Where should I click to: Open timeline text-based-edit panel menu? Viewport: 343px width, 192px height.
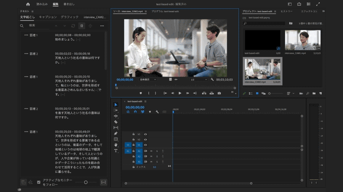[x=145, y=101]
